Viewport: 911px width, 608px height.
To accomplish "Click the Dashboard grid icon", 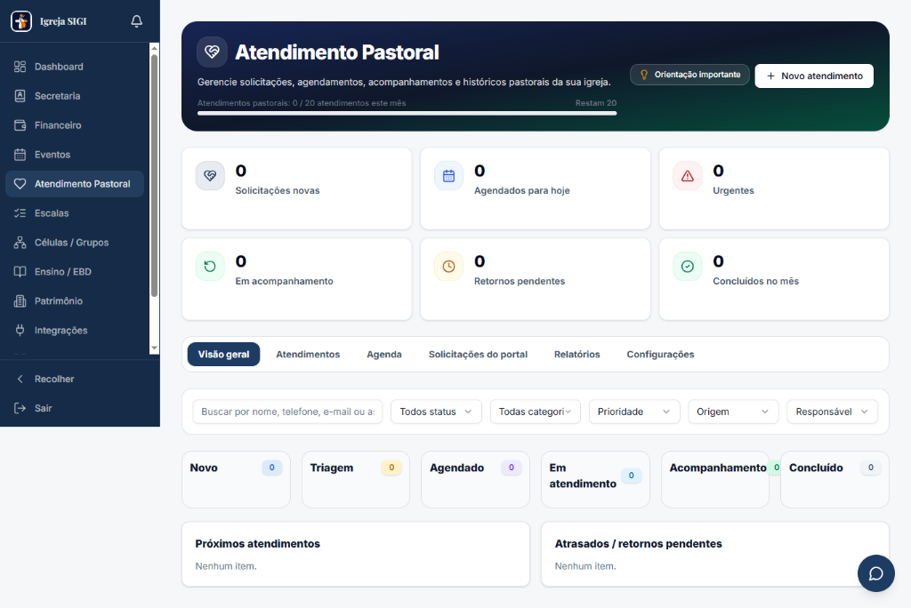I will [20, 67].
